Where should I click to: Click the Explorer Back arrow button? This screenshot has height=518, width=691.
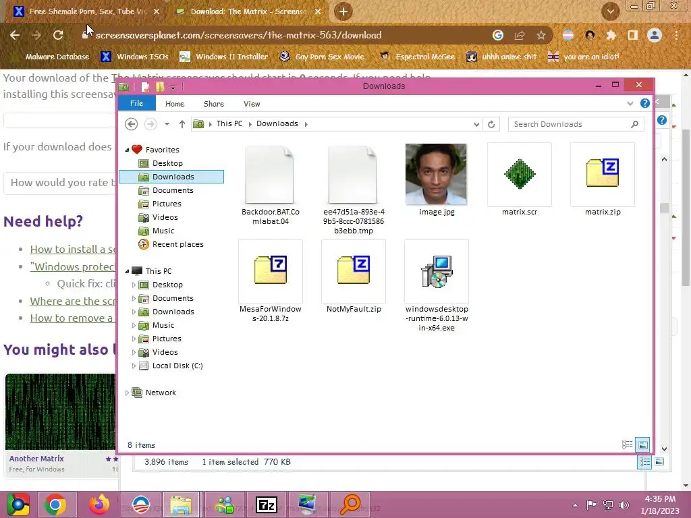131,124
